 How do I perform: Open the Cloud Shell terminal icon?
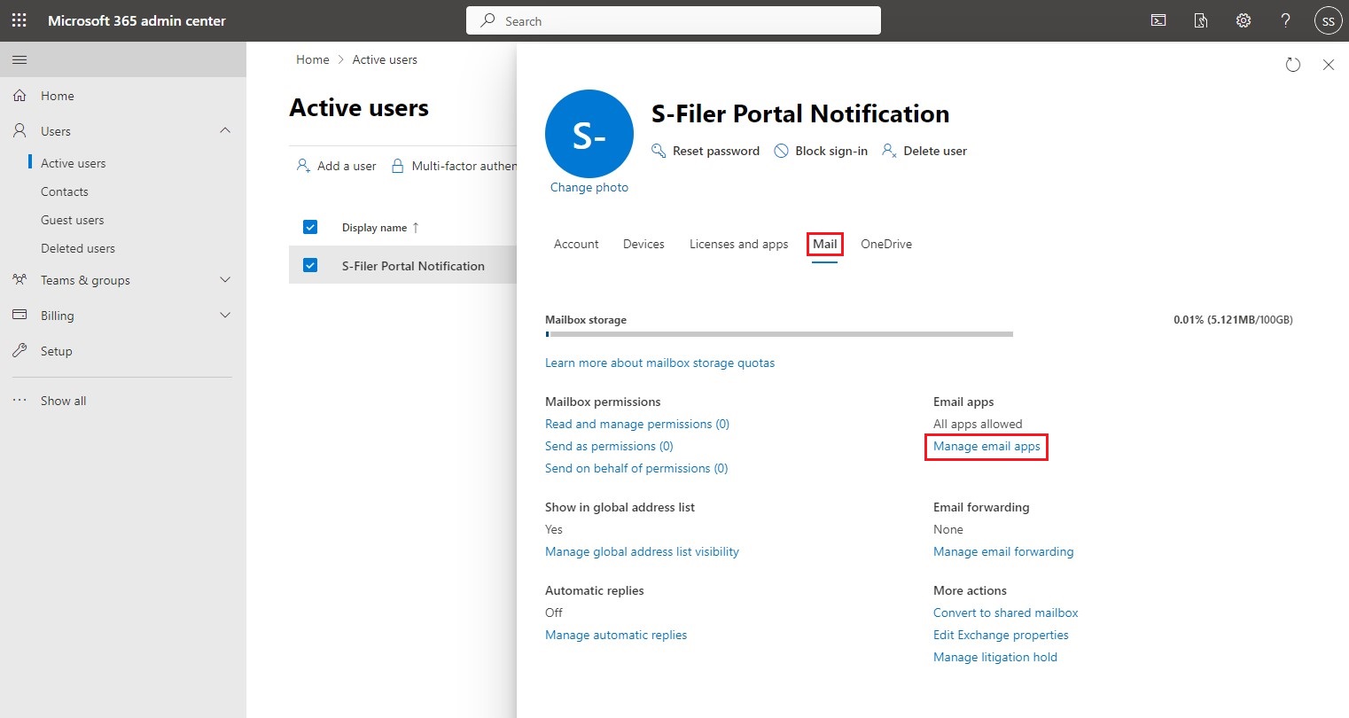(1158, 20)
